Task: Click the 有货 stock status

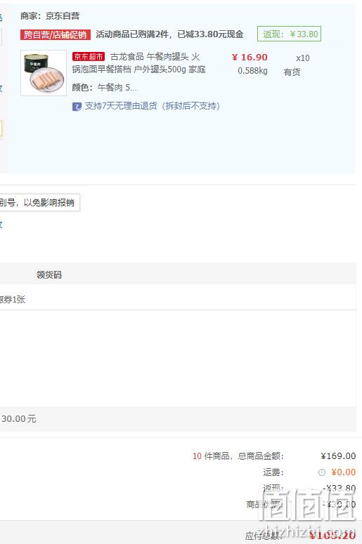Action: [292, 72]
